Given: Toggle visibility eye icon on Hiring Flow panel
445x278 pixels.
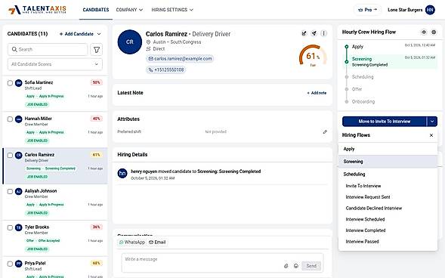Looking at the screenshot, I should (424, 32).
